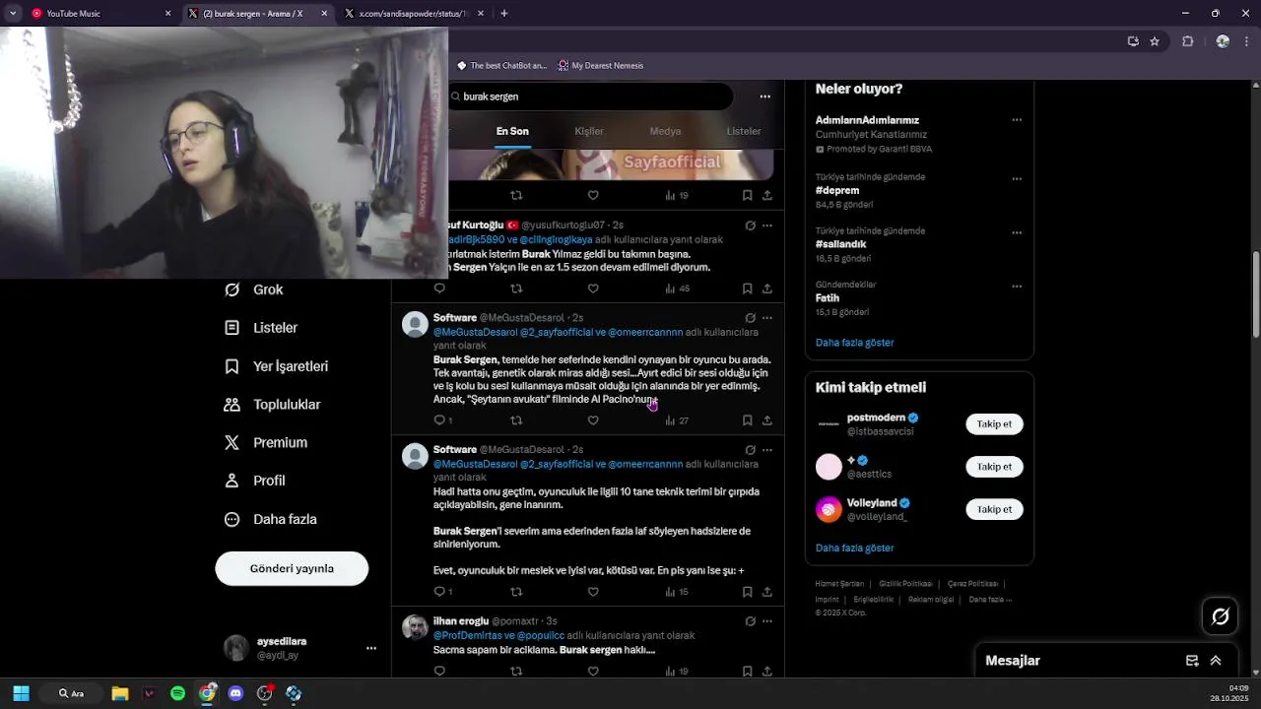This screenshot has height=709, width=1261.
Task: Open My Dearest Nemesis bookmark
Action: (600, 66)
